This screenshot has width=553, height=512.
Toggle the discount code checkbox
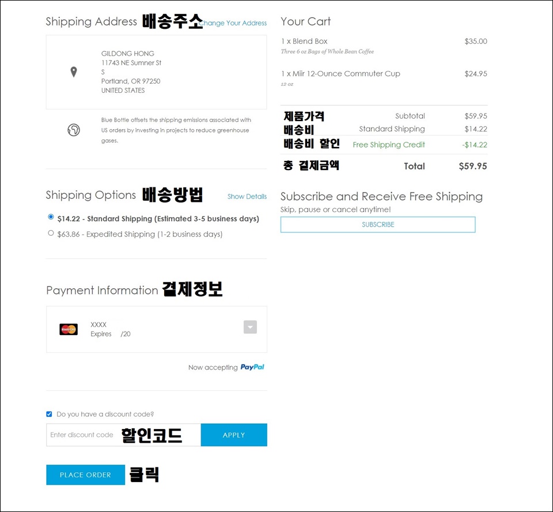click(49, 414)
